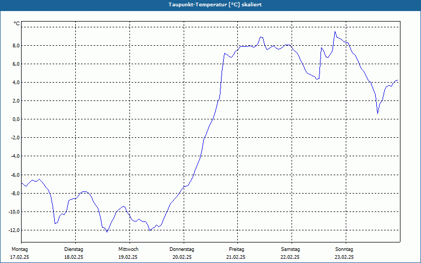Click the date 22.02.25
Image resolution: width=421 pixels, height=263 pixels.
click(290, 257)
